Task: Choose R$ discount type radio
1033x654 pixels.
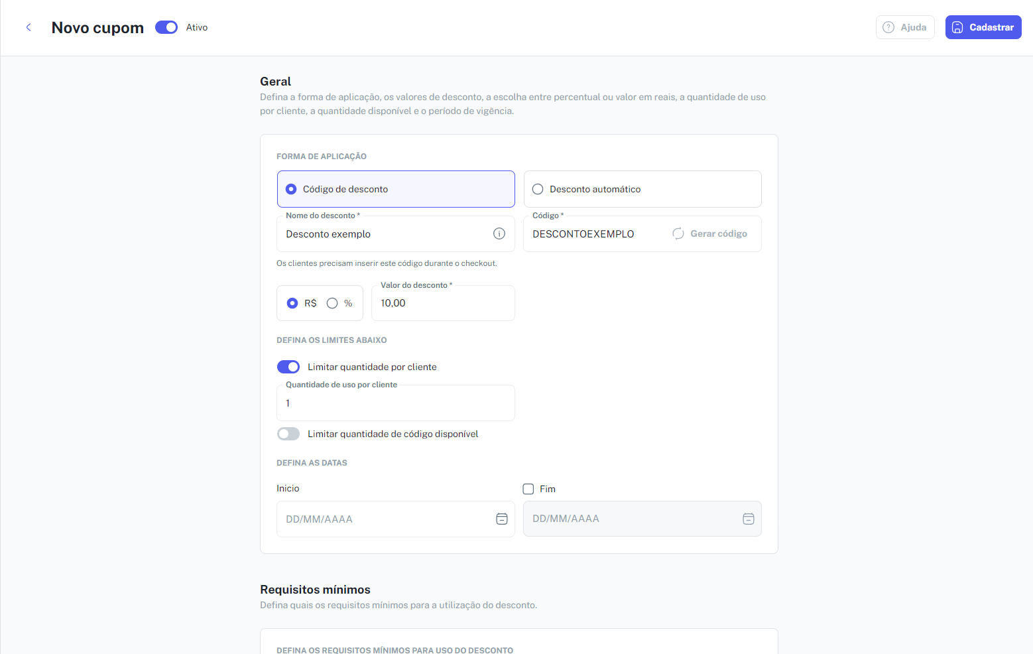Action: [292, 303]
